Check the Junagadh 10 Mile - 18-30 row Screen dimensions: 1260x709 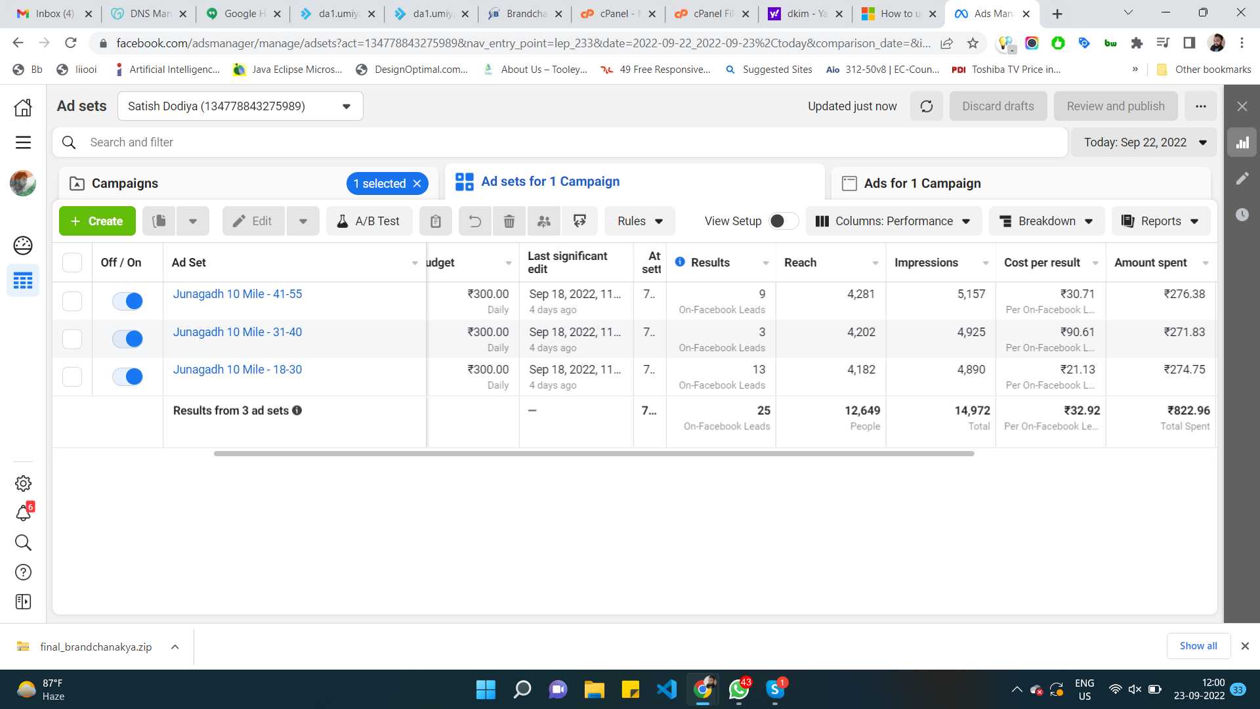click(x=72, y=377)
